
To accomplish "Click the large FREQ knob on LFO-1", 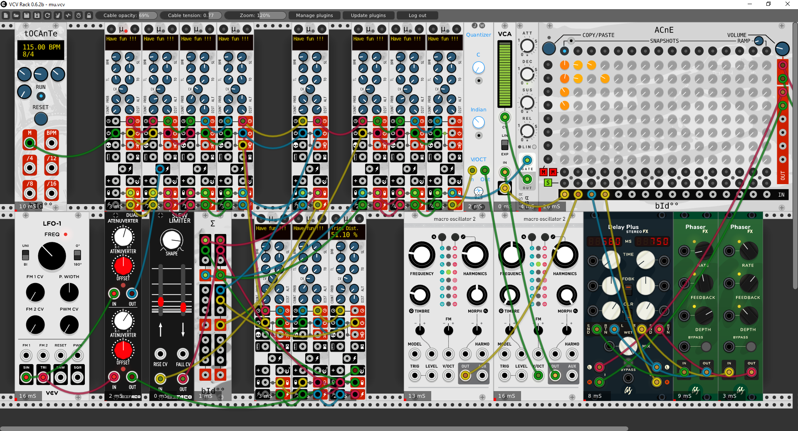I will (52, 256).
